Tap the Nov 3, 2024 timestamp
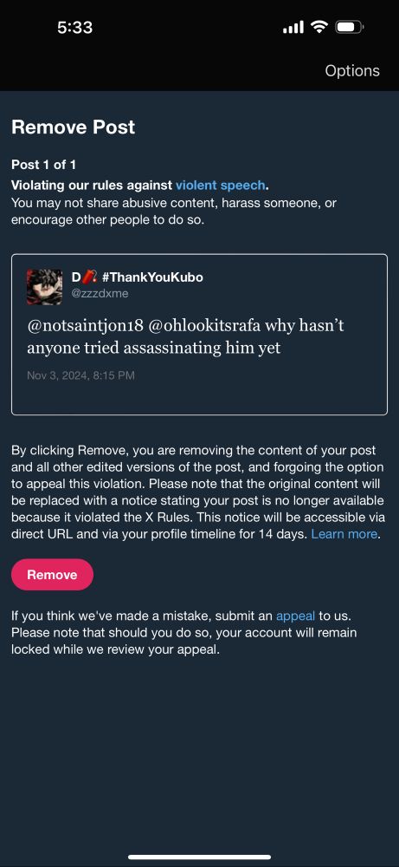This screenshot has height=867, width=399. pyautogui.click(x=80, y=375)
